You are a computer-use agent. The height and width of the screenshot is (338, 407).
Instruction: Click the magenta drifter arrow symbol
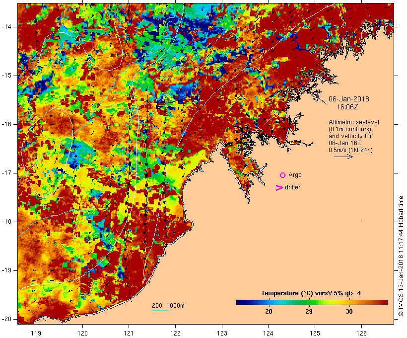click(x=279, y=188)
